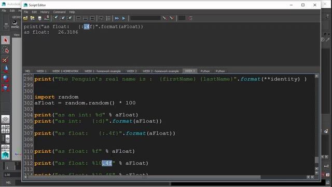Switch to the WEEK 2 tab
This screenshot has height=187, width=332.
point(132,71)
